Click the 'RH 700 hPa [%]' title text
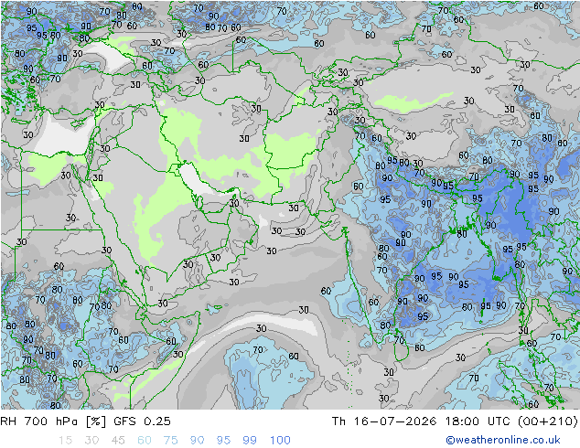Viewport: 580px width, 448px height. pos(53,421)
